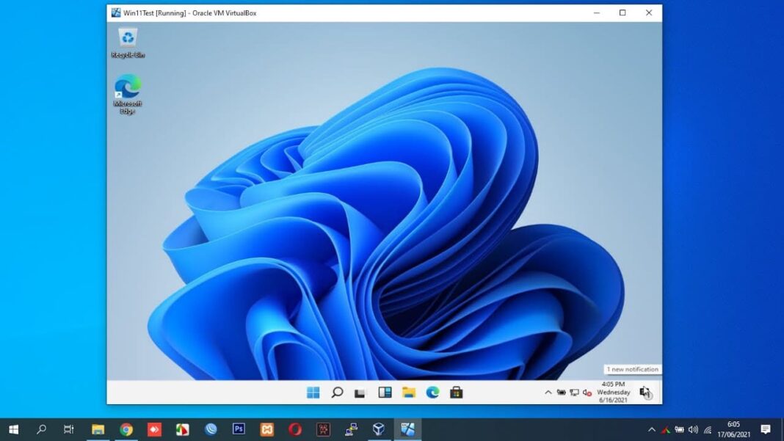Expand the host taskbar hidden icons chevron
The image size is (784, 441).
(x=652, y=429)
